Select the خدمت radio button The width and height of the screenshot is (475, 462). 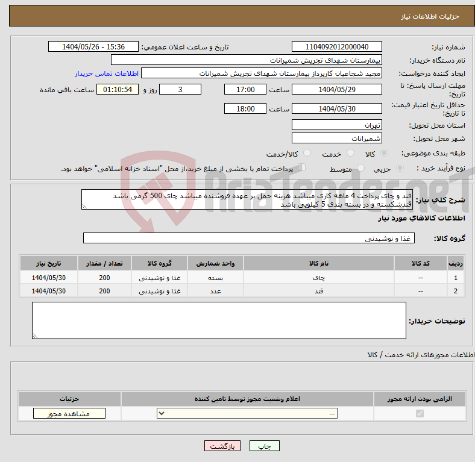point(350,153)
